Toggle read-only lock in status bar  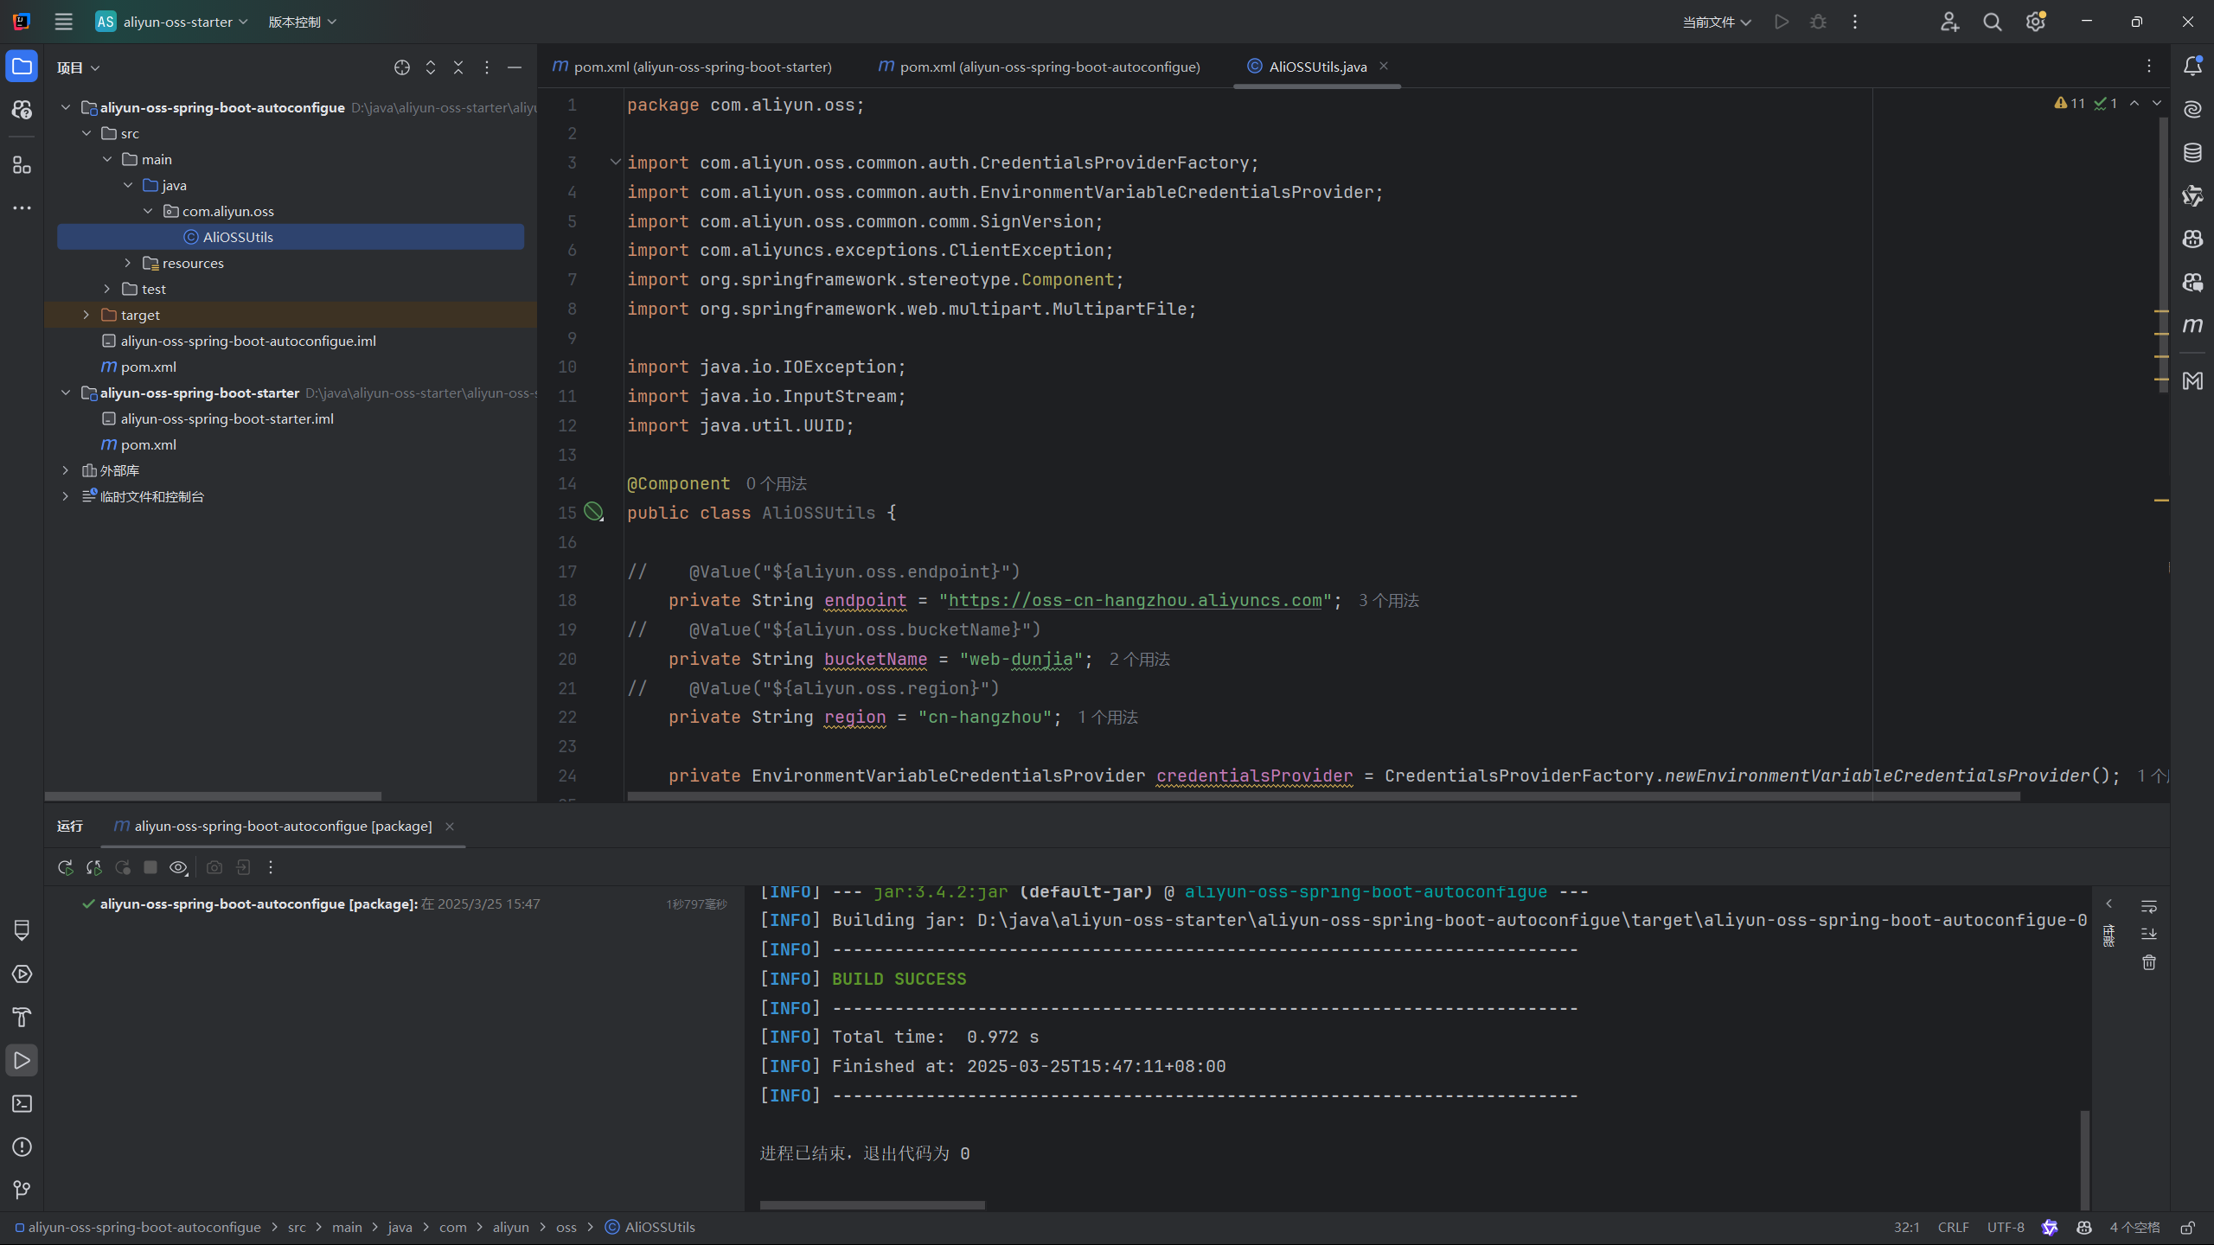coord(2188,1228)
